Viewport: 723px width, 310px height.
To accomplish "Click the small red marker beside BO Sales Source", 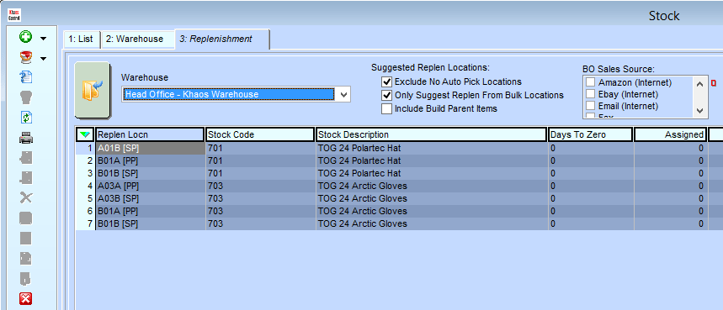I will coord(713,83).
